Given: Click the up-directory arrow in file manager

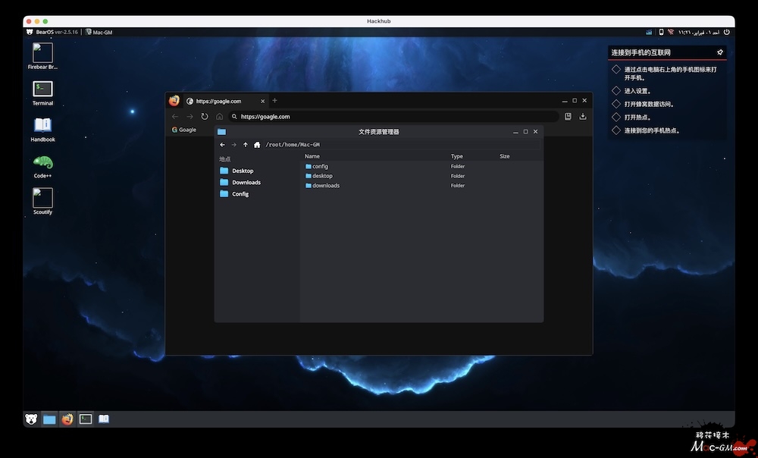Looking at the screenshot, I should (246, 145).
